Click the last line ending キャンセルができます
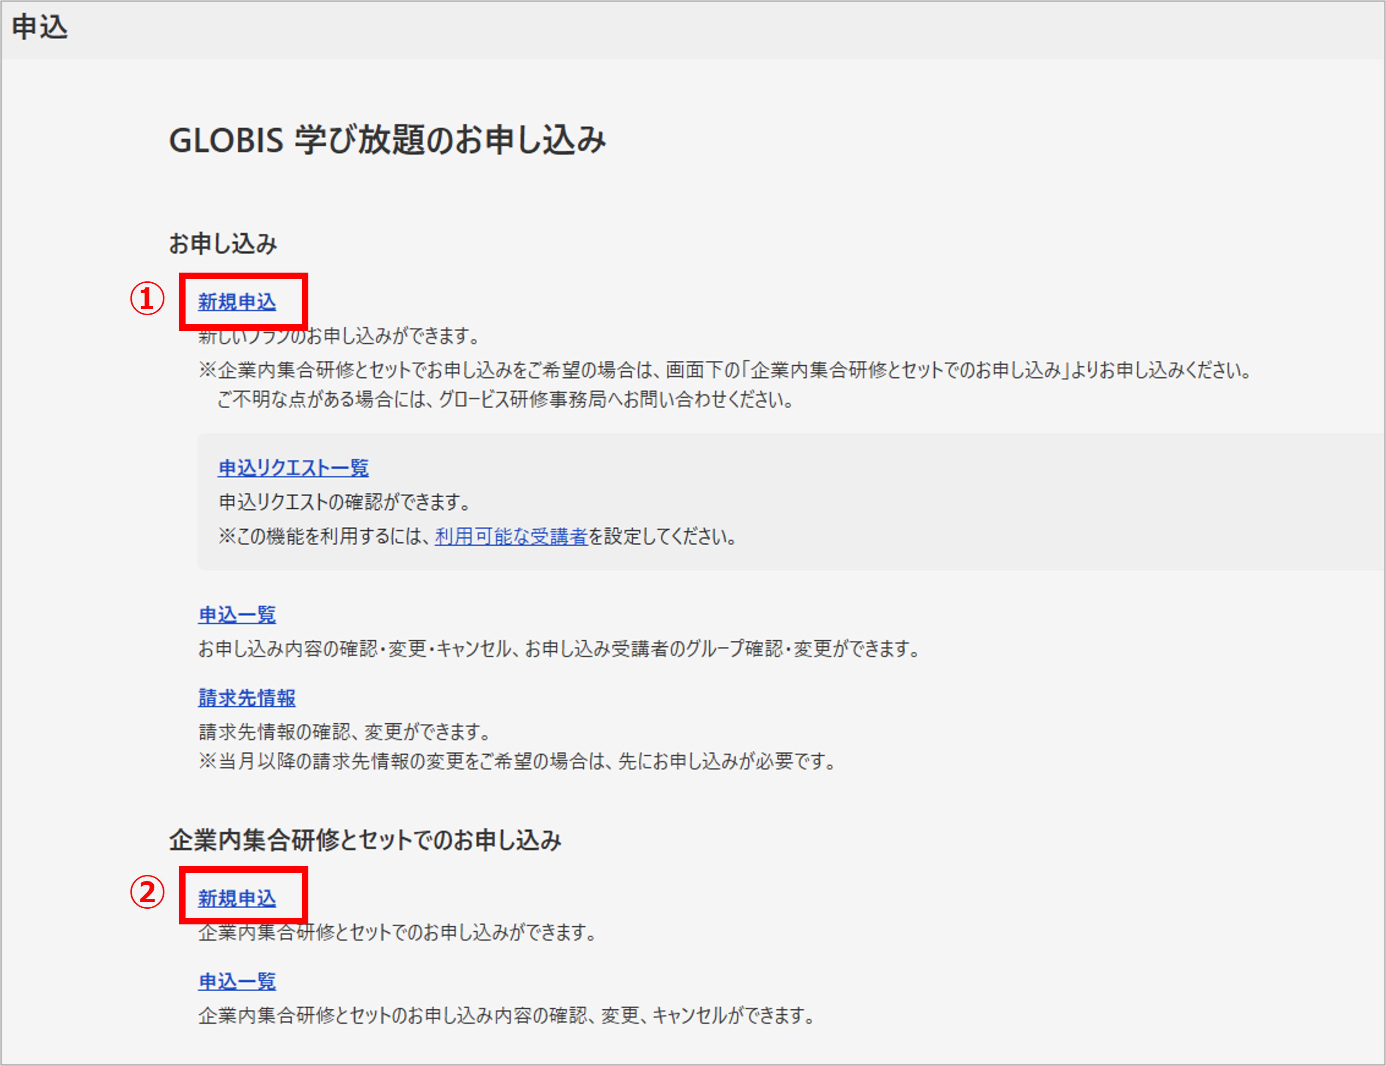1386x1066 pixels. pyautogui.click(x=506, y=1015)
